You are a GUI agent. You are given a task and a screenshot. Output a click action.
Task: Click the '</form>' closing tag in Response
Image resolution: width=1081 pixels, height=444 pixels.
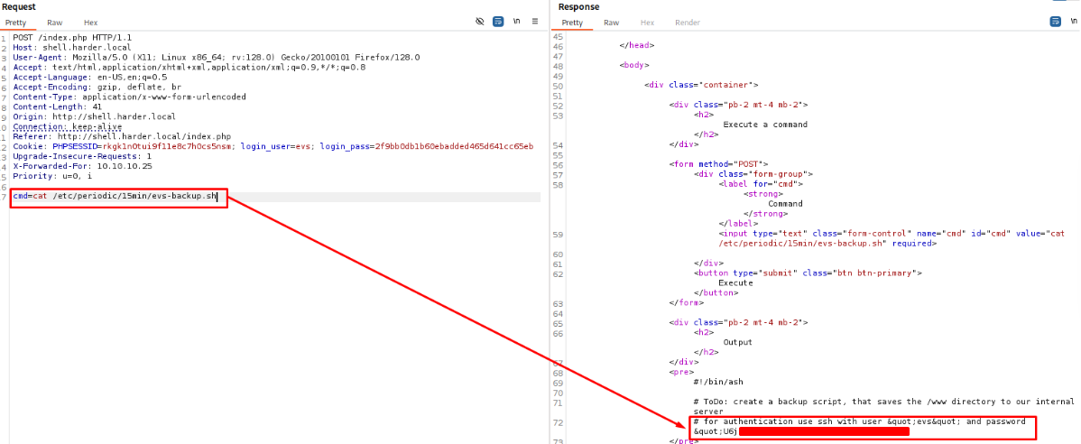pos(686,302)
